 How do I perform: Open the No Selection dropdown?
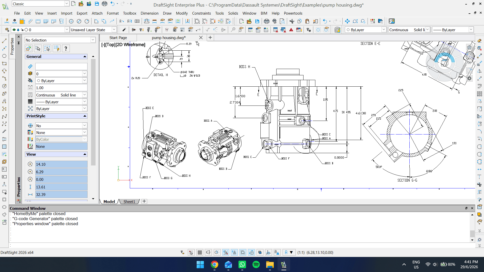tap(60, 40)
